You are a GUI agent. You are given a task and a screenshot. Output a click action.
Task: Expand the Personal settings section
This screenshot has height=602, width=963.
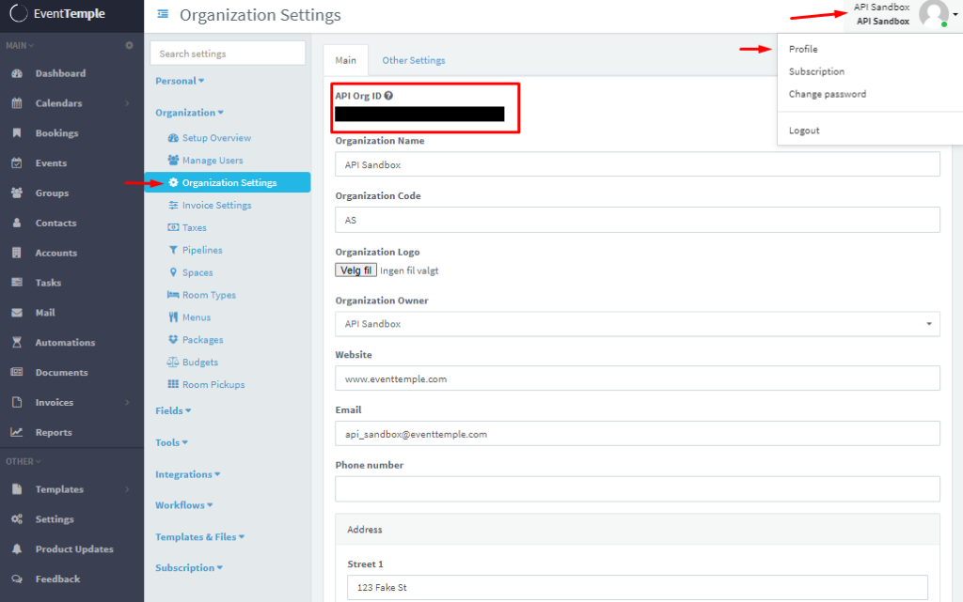pyautogui.click(x=180, y=81)
